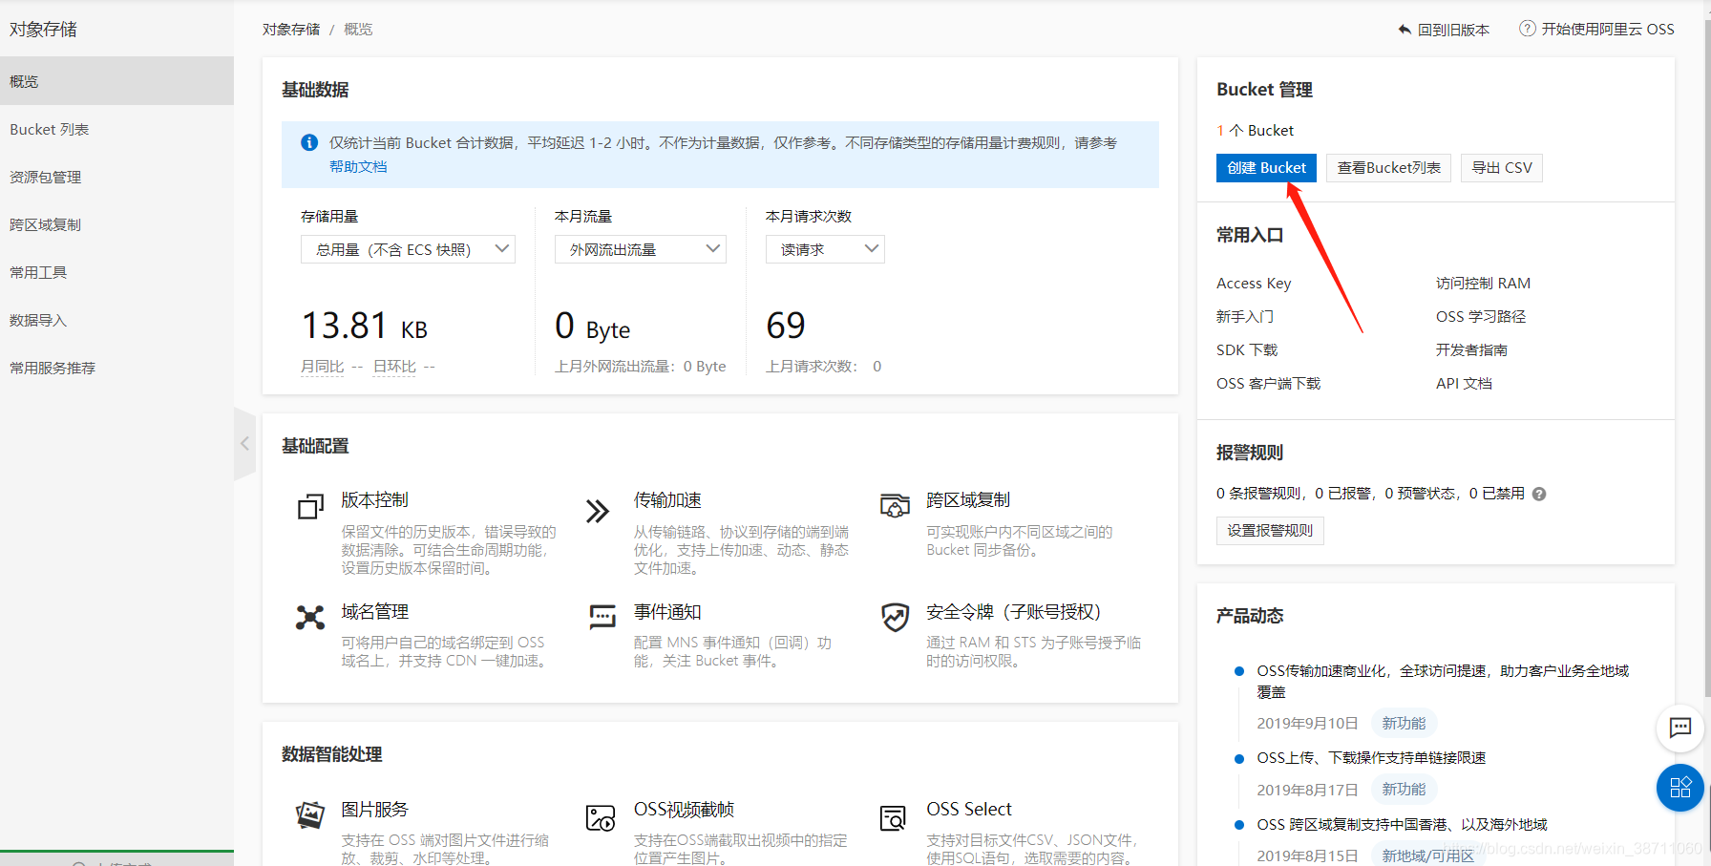Open the OSS Select title link
1711x866 pixels.
[969, 810]
